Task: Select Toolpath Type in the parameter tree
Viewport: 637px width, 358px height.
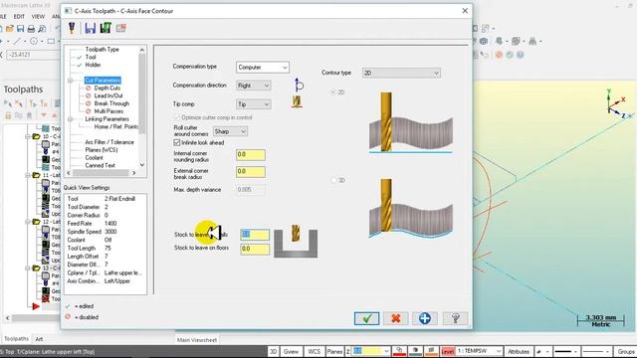Action: point(102,50)
